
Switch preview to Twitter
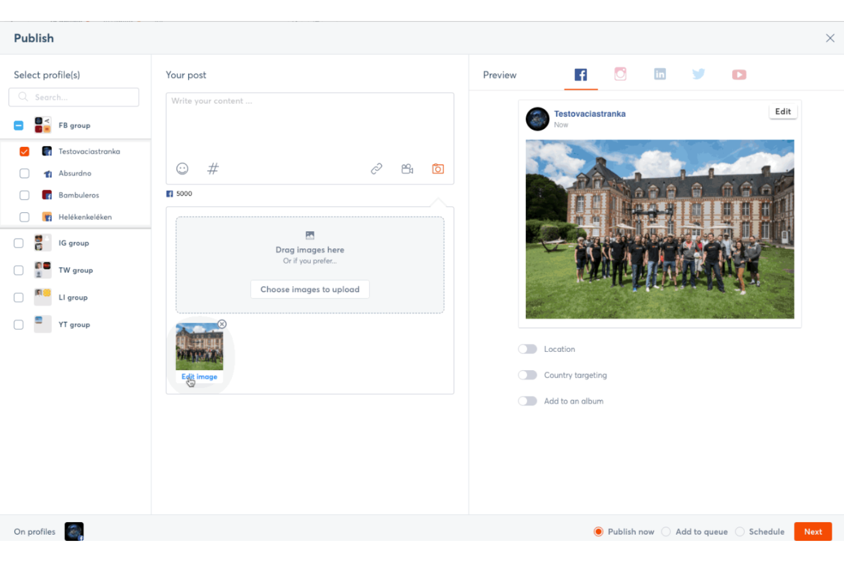699,74
